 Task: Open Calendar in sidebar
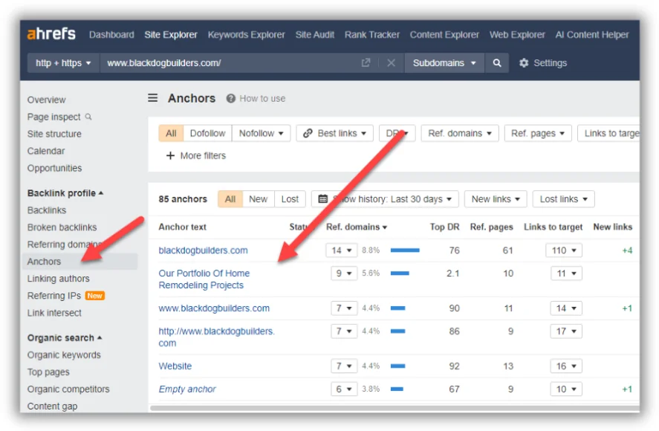coord(46,151)
